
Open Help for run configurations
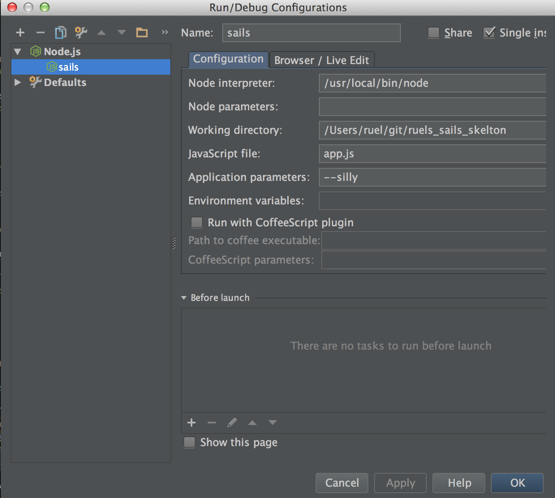(x=458, y=483)
